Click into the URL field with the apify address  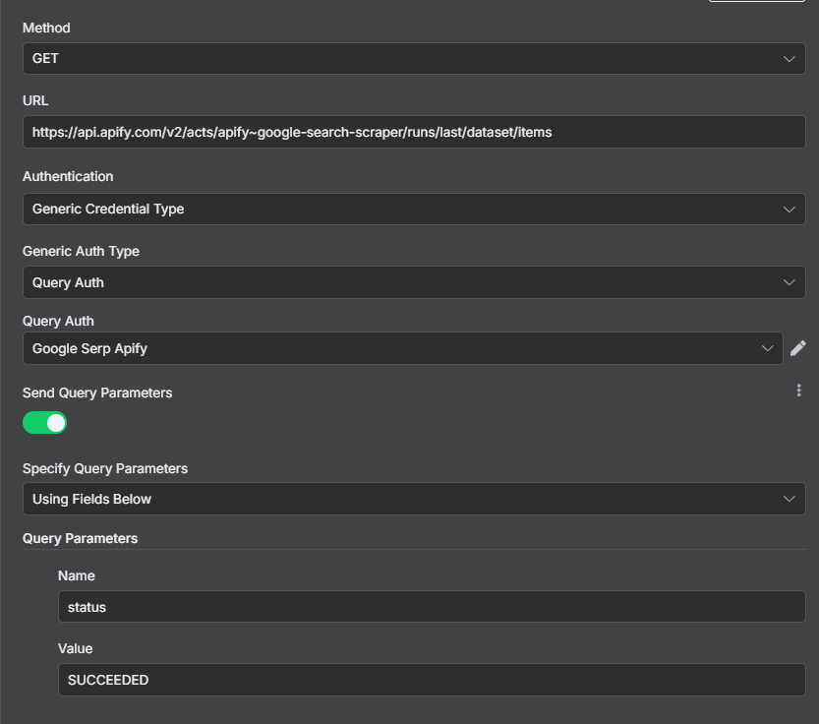coord(414,132)
